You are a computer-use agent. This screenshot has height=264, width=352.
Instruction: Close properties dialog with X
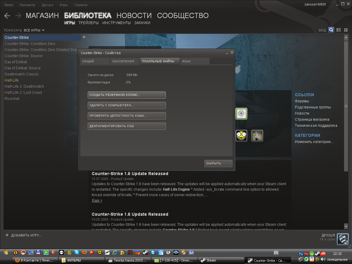pos(232,53)
